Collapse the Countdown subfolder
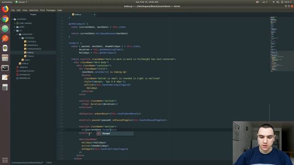Screen dimensions: 294x165 click(20, 38)
